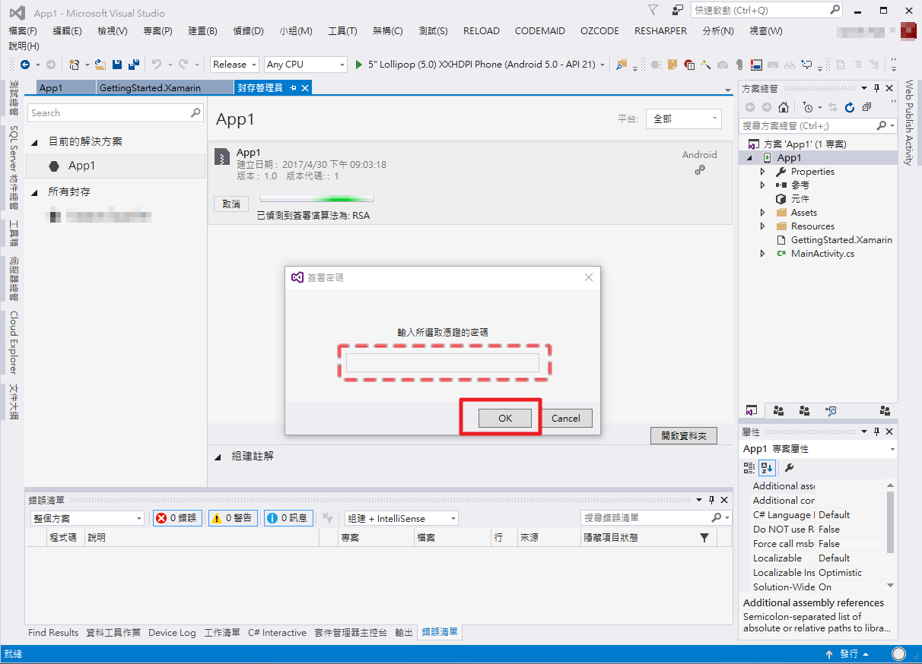Click the 取消 cancel button
922x664 pixels.
point(231,204)
